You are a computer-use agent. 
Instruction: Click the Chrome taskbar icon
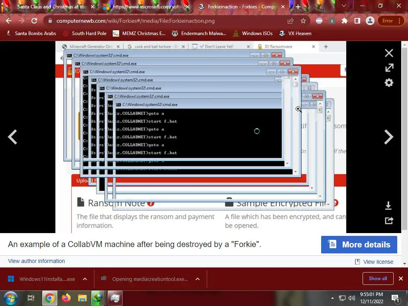coord(50,298)
